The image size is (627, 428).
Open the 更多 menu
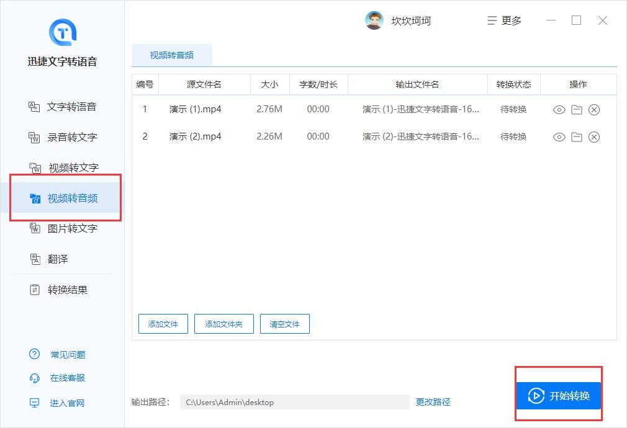(504, 20)
